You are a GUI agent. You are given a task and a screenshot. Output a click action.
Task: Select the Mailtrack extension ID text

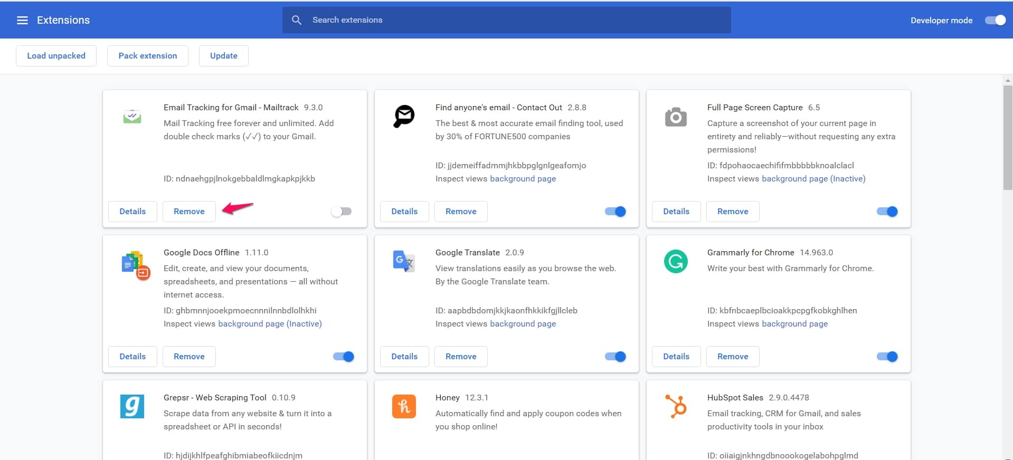(x=239, y=179)
